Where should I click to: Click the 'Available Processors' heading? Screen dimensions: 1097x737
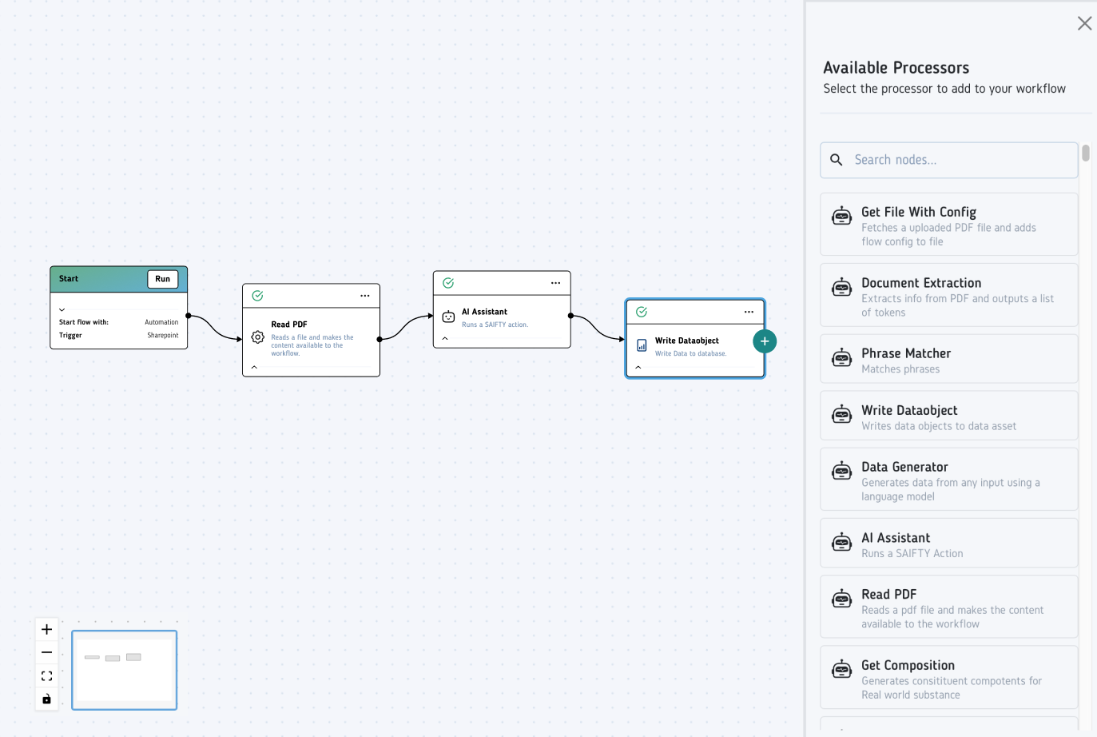[896, 68]
